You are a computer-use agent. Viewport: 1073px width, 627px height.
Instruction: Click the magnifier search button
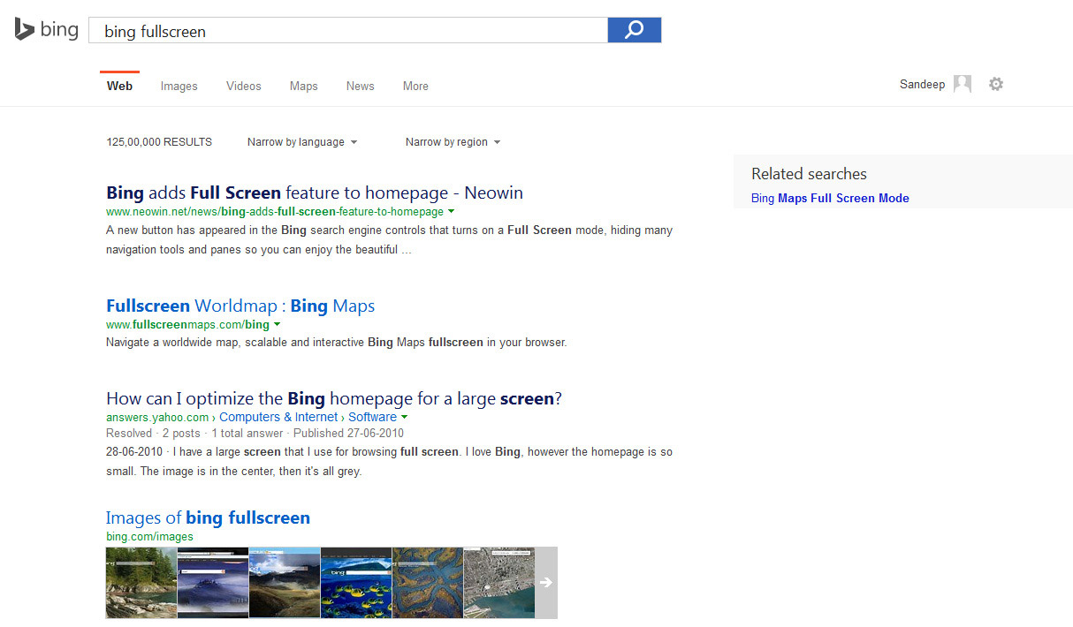pyautogui.click(x=635, y=30)
